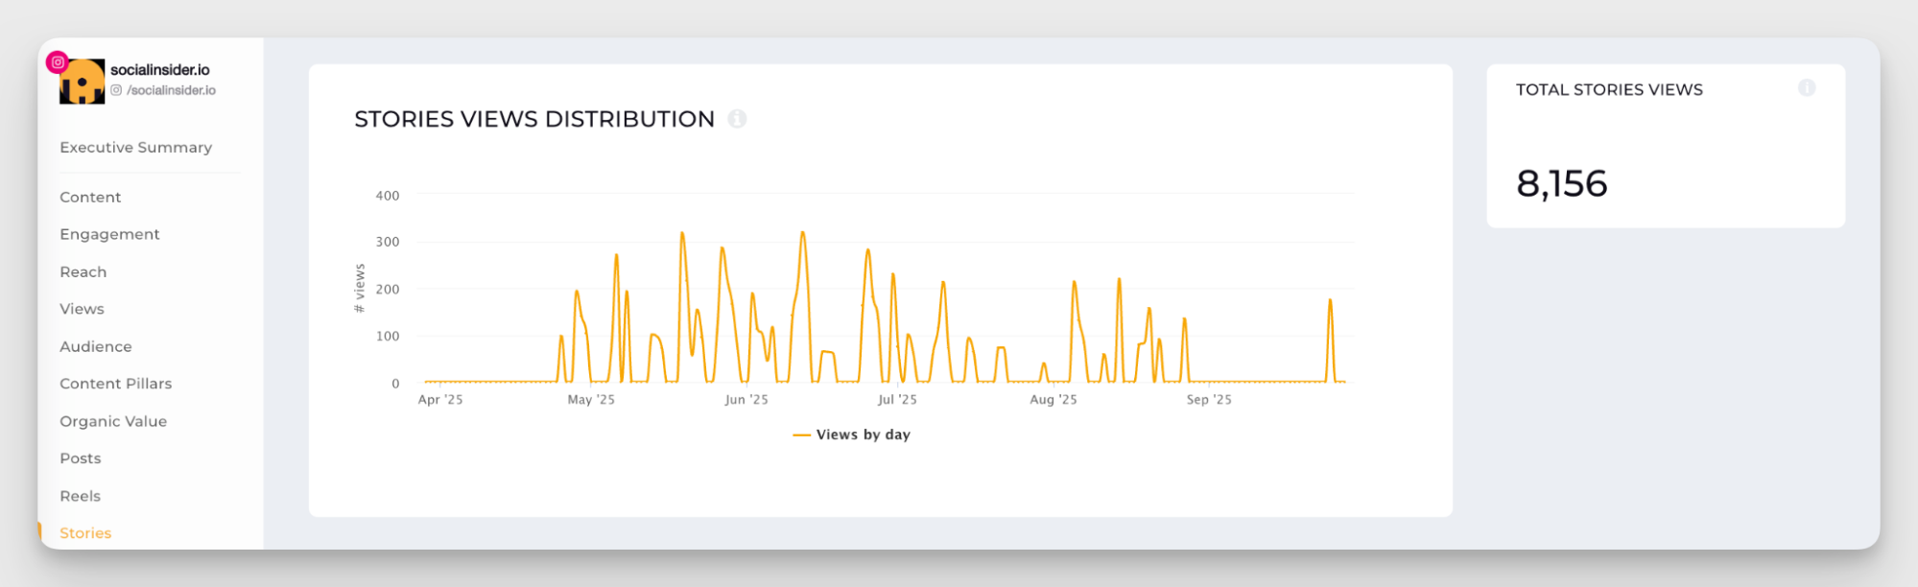The width and height of the screenshot is (1918, 587).
Task: Select the Views sidebar item
Action: (82, 309)
